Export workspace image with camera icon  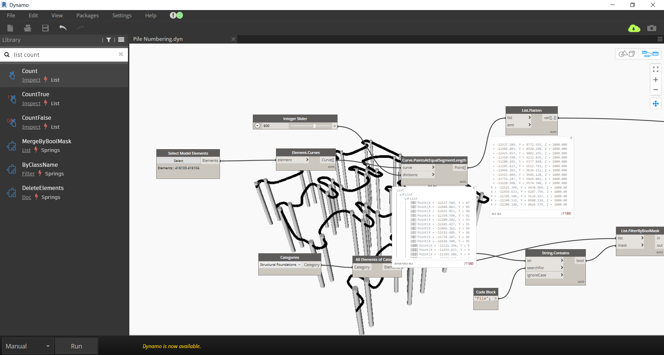point(652,28)
